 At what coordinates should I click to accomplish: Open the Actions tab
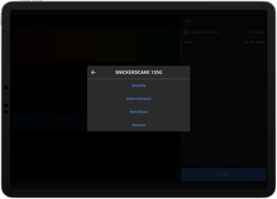pyautogui.click(x=106, y=175)
